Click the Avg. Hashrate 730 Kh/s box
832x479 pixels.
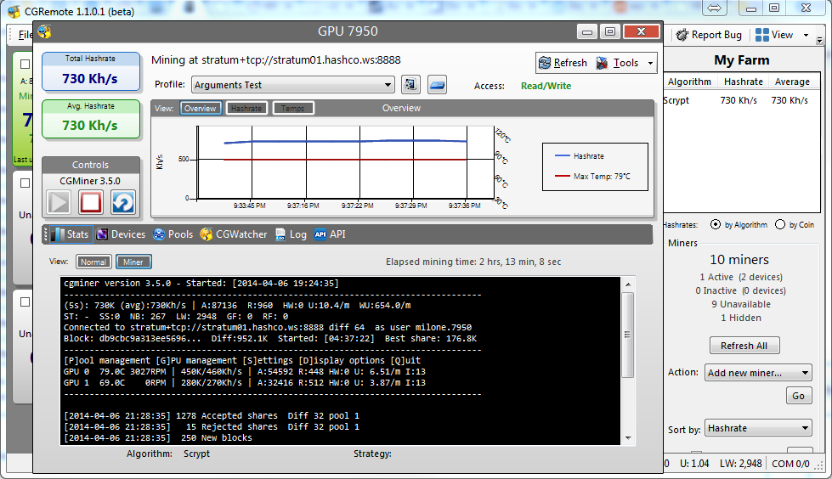91,119
